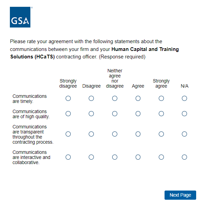Select Strongly agree for interactive and collaborative
This screenshot has height=215, width=205.
161,157
